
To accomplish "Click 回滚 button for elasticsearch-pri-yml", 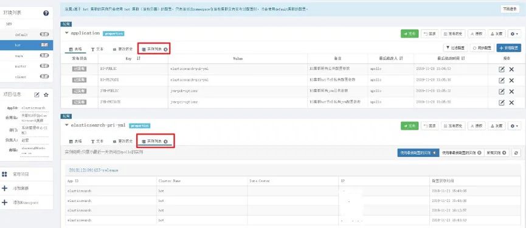I will [x=429, y=126].
